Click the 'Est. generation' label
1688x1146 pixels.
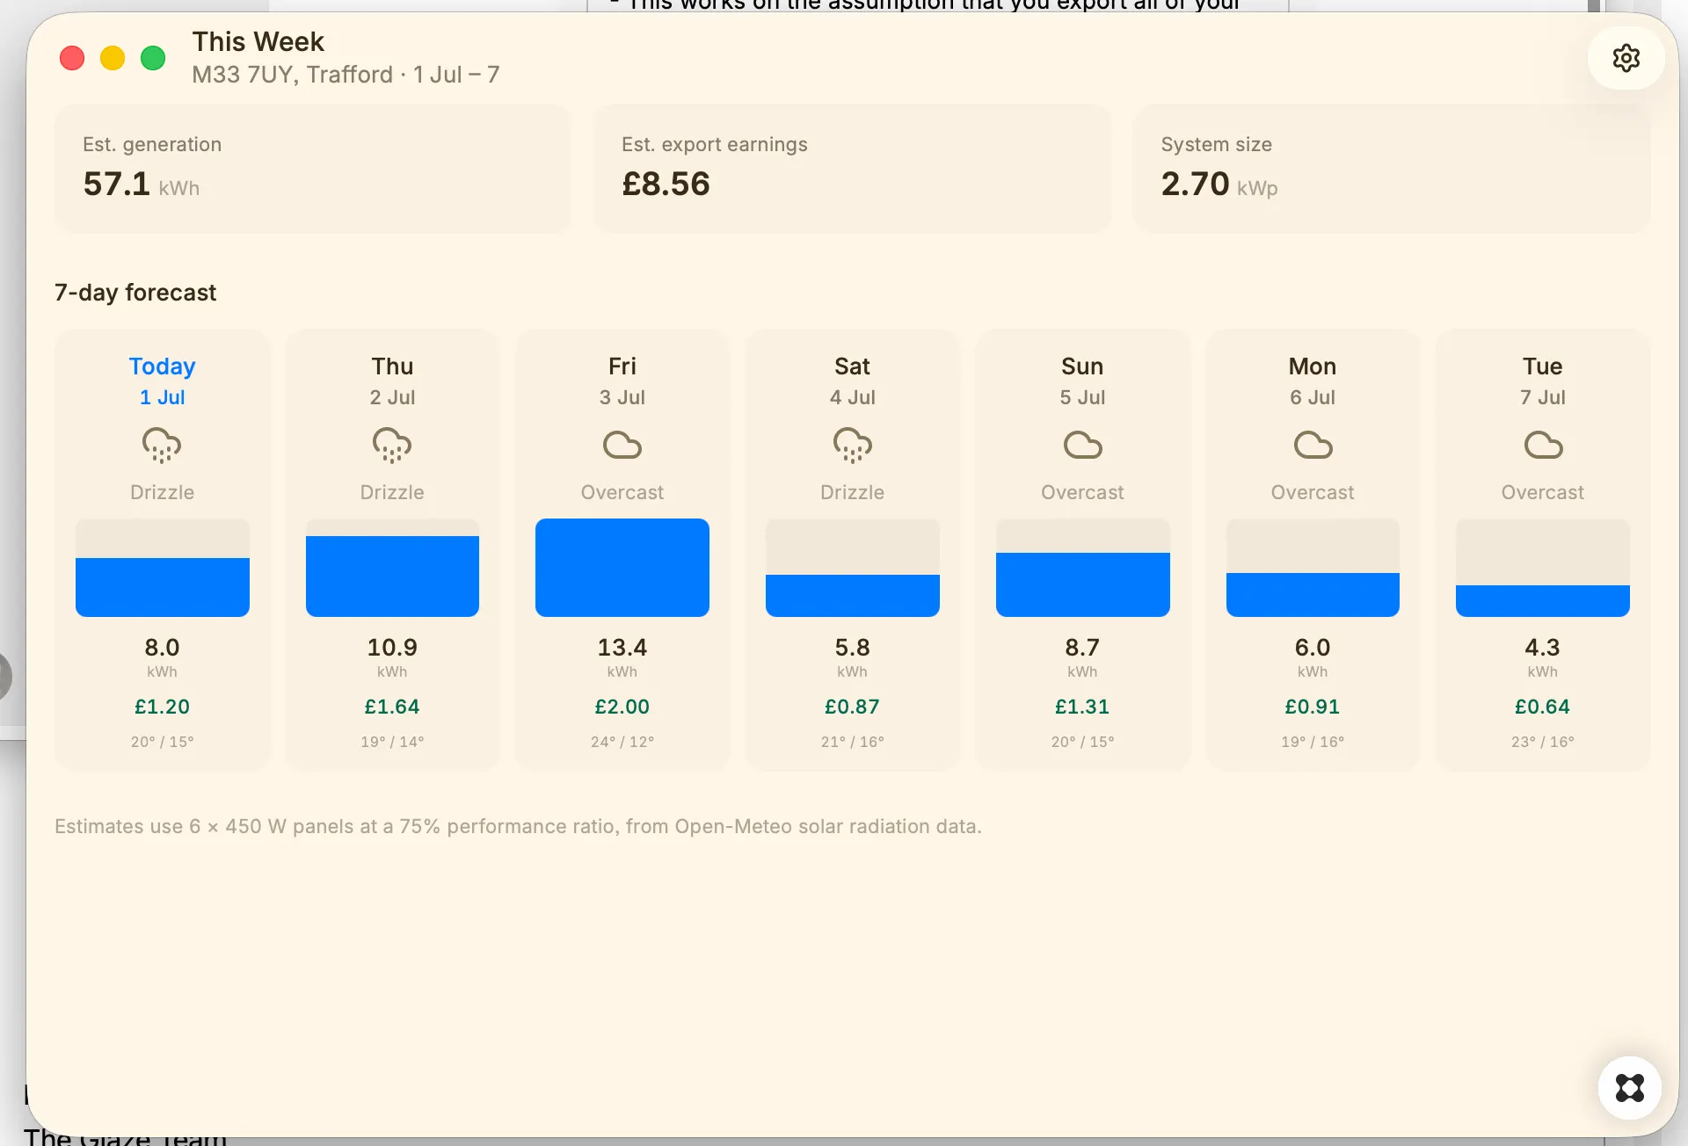point(152,144)
